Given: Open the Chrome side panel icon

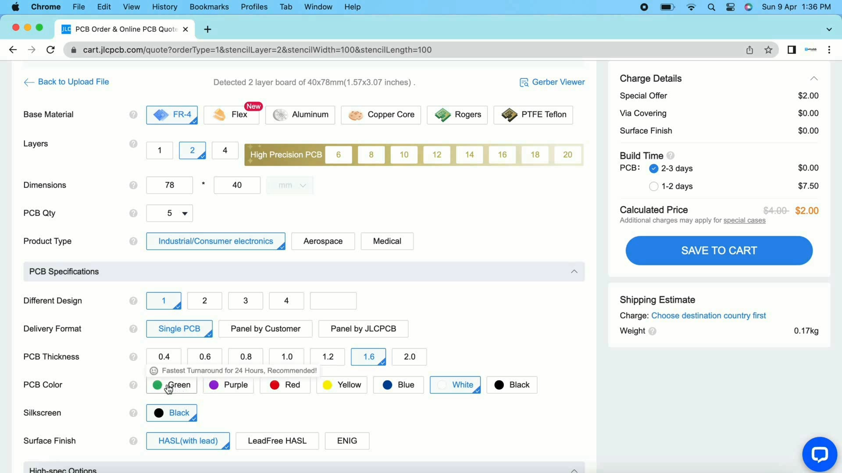Looking at the screenshot, I should click(x=792, y=50).
